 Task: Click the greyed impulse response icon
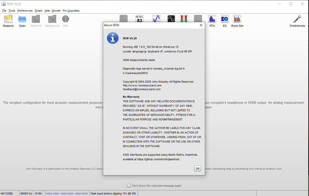pyautogui.click(x=124, y=19)
